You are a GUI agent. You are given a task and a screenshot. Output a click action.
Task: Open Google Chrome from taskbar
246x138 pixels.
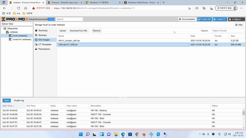(137, 134)
